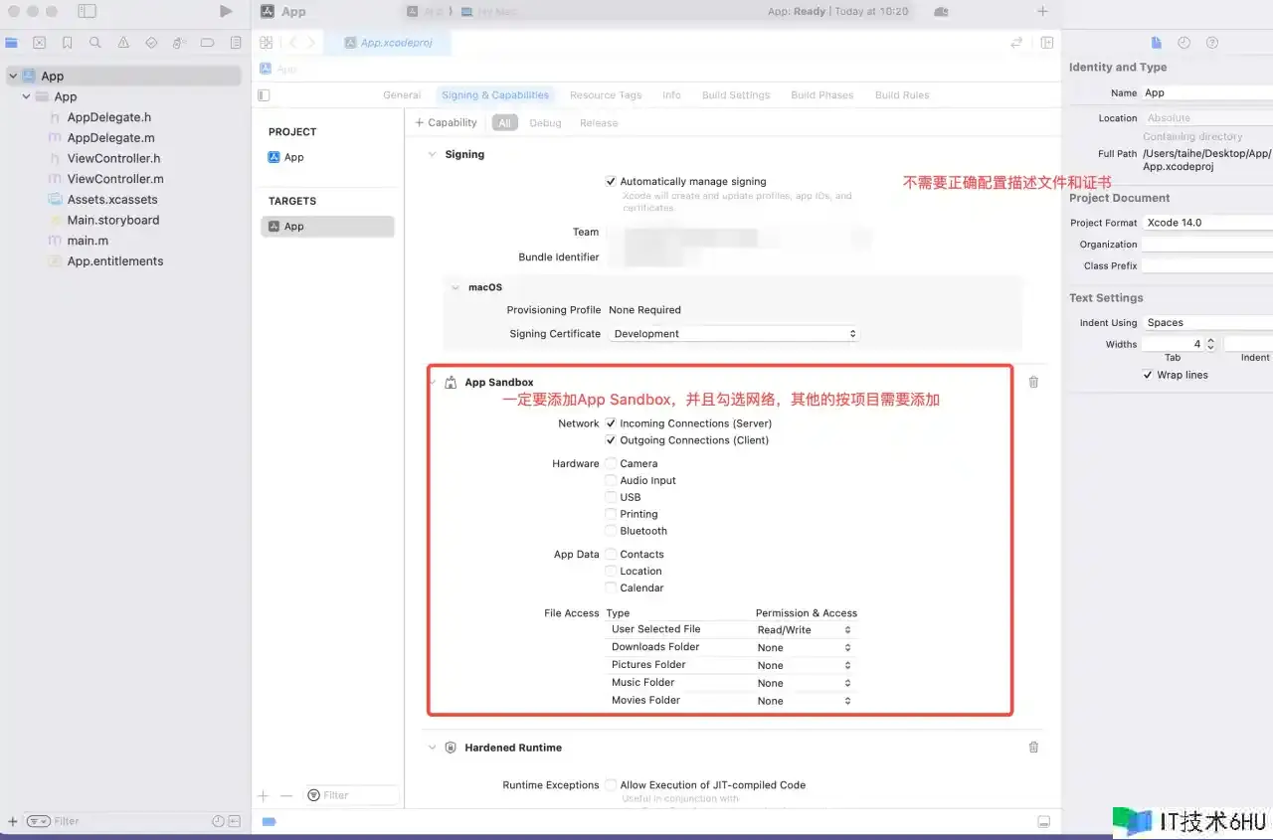This screenshot has width=1273, height=840.
Task: Collapse the macOS signing subsection
Action: coord(455,287)
